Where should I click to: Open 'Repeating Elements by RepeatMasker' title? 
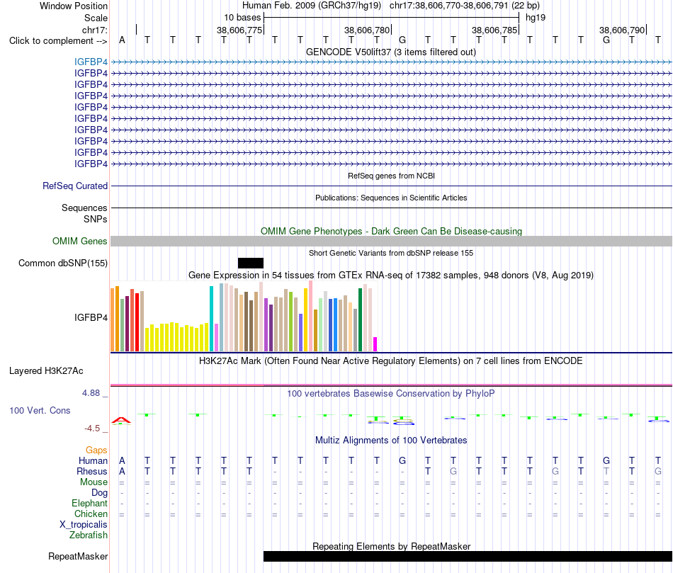pos(391,546)
